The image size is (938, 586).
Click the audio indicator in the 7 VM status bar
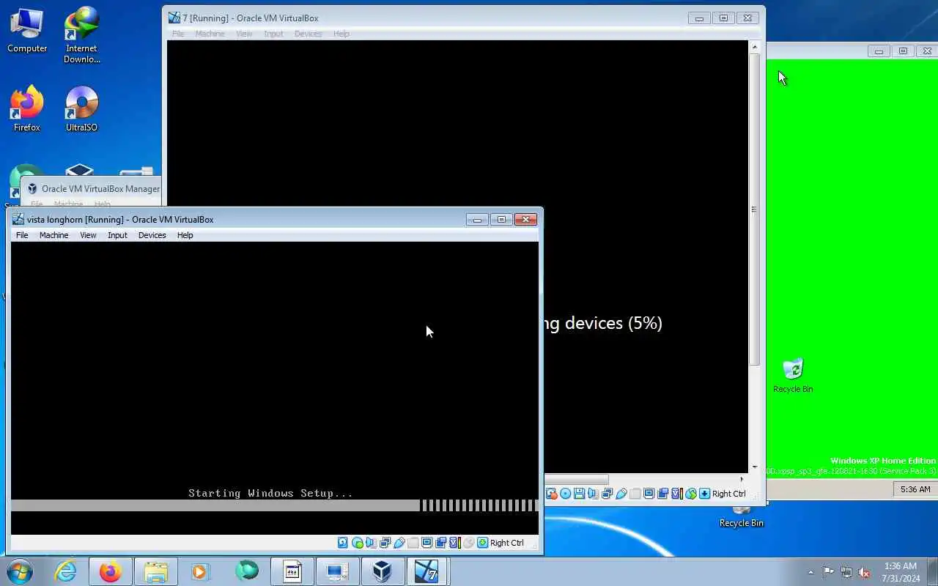click(x=593, y=494)
